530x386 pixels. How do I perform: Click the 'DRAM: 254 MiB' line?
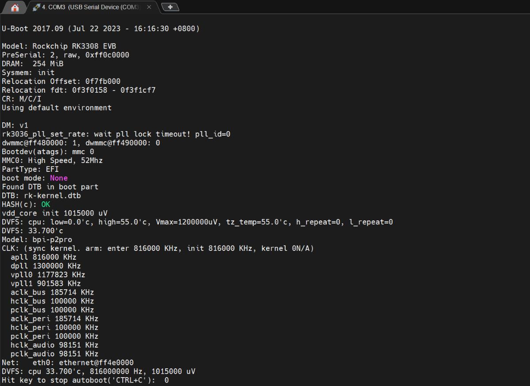click(33, 64)
